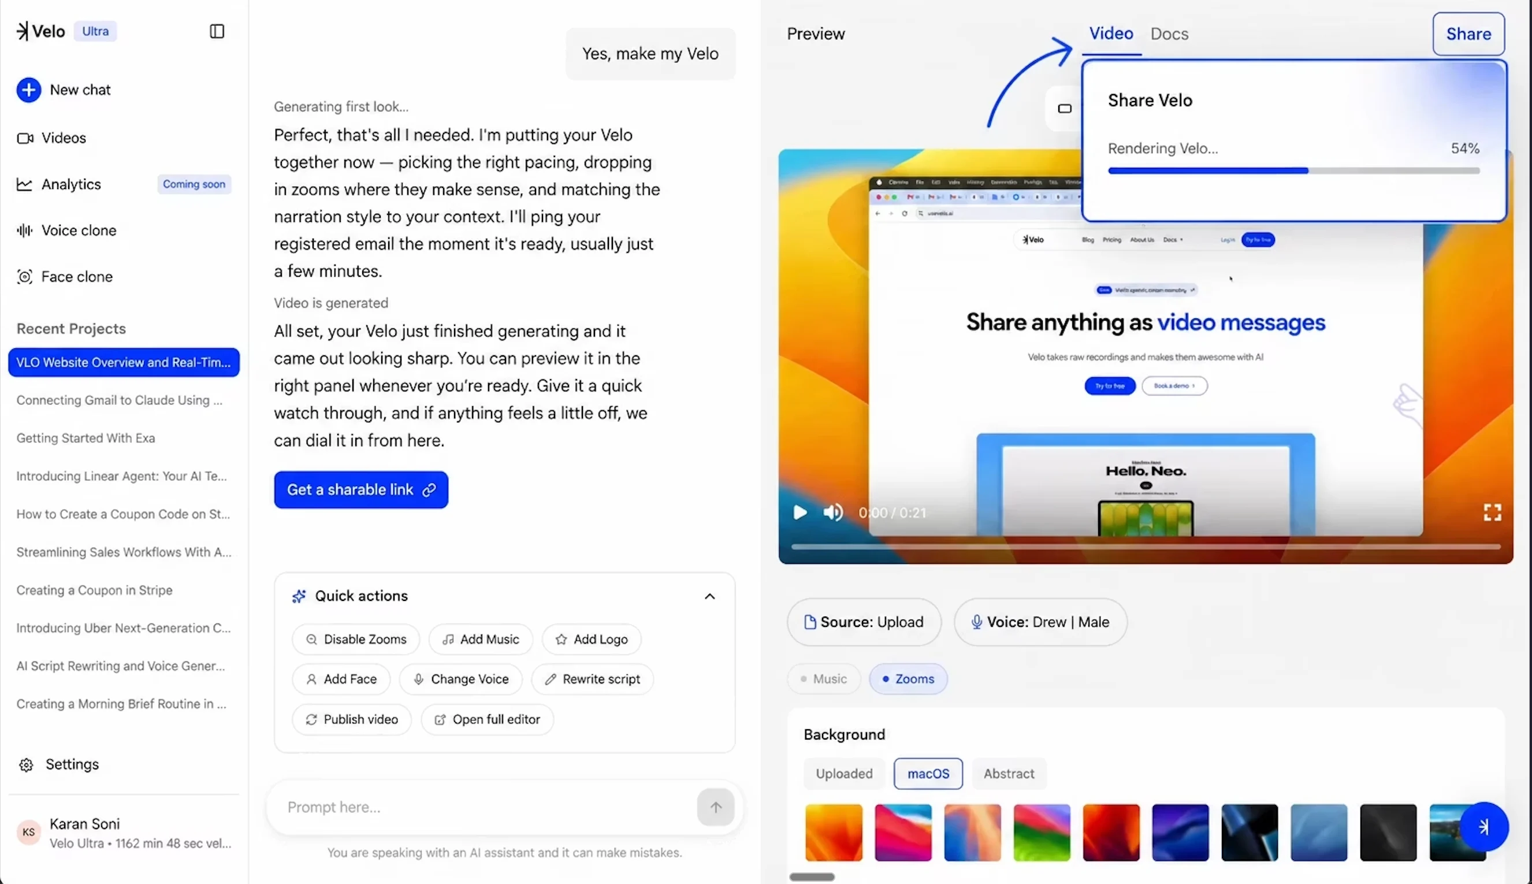Collapse the Quick actions panel
Screen dimensions: 1532x884
[x=709, y=596]
